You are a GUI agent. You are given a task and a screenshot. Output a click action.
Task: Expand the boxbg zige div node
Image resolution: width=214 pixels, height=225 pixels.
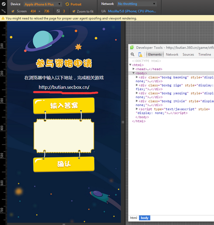point(137,85)
